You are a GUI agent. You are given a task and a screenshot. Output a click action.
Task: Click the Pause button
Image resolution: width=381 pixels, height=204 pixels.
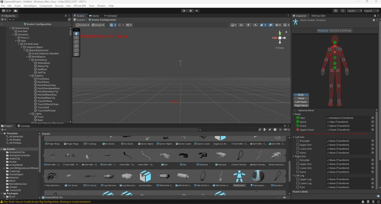190,11
